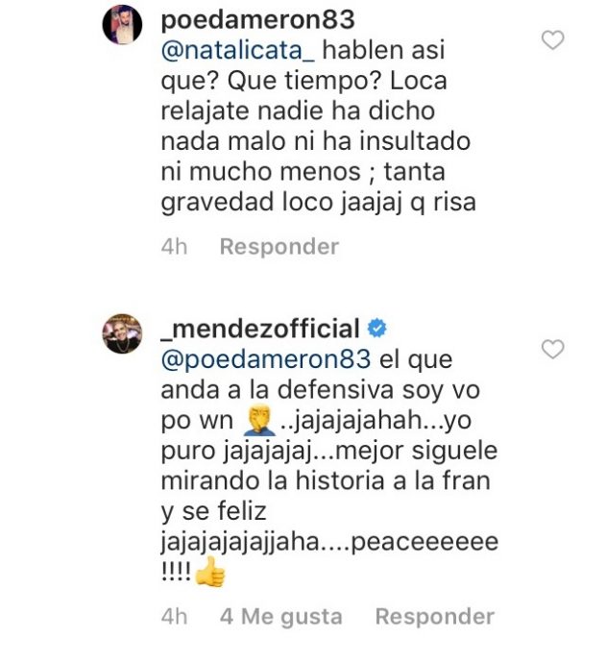Tap the thumbs-up emoji ending the reply
The image size is (606, 663).
(x=209, y=575)
